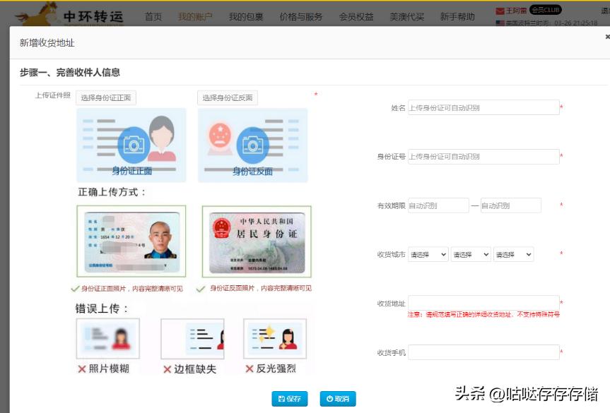Open the 价格与服务 menu item
Screen dimensions: 610x413
tap(301, 17)
